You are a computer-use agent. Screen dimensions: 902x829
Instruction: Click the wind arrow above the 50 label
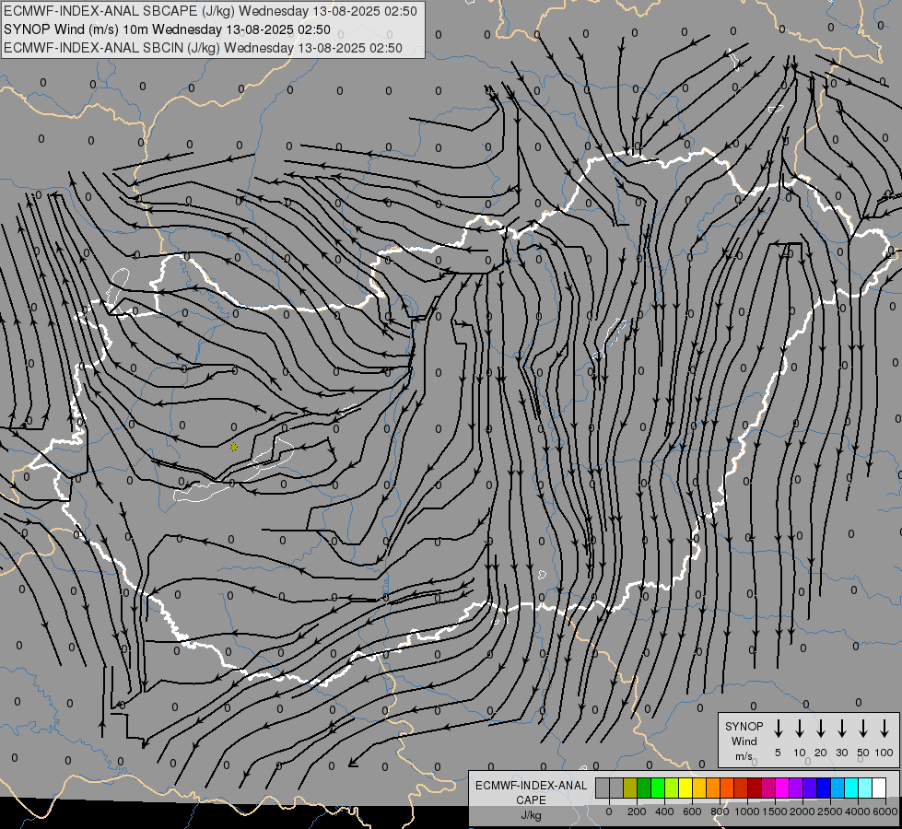[863, 729]
